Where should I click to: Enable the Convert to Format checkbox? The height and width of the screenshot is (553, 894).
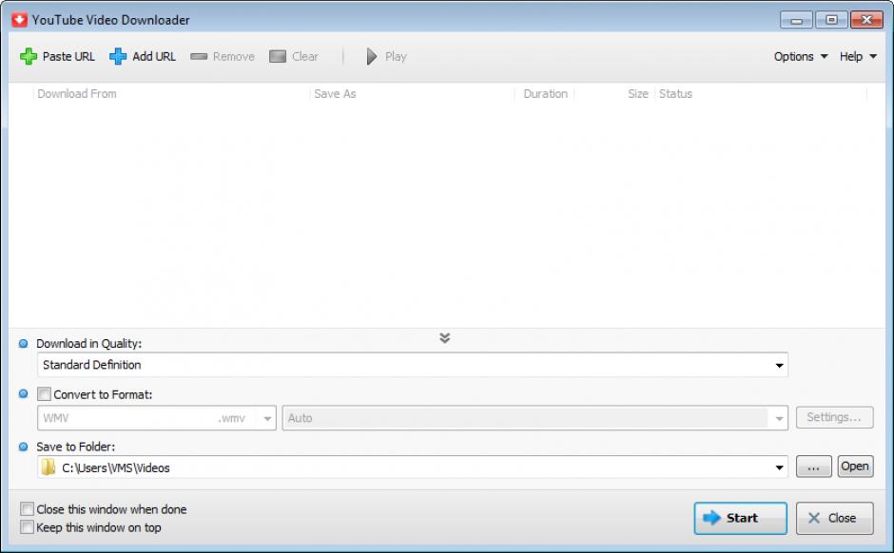point(44,394)
